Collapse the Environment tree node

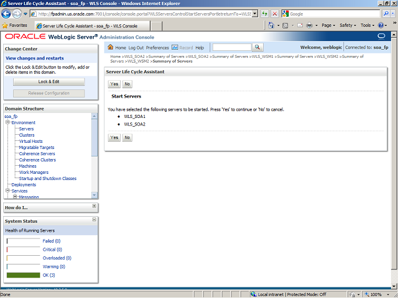click(x=7, y=123)
